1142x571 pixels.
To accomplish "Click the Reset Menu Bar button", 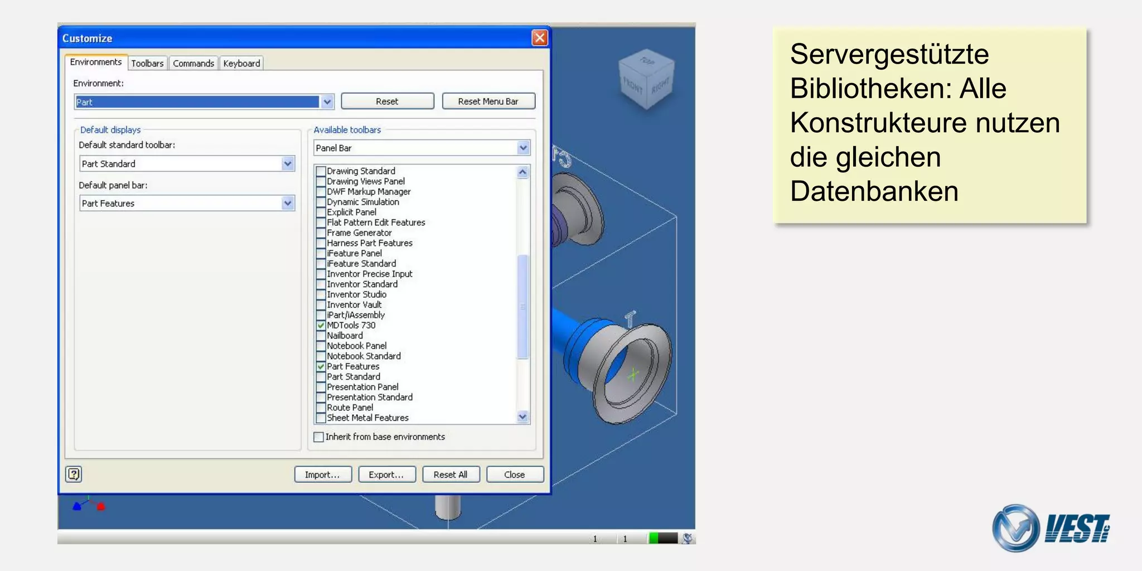I will pyautogui.click(x=488, y=101).
